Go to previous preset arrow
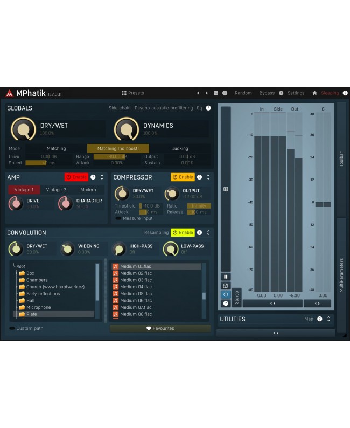 [x=198, y=93]
